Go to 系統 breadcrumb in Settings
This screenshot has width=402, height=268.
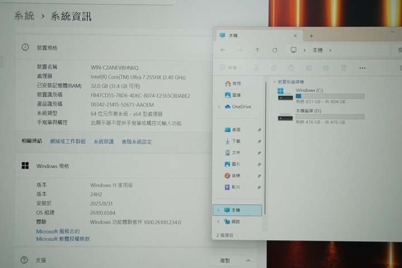(x=25, y=16)
